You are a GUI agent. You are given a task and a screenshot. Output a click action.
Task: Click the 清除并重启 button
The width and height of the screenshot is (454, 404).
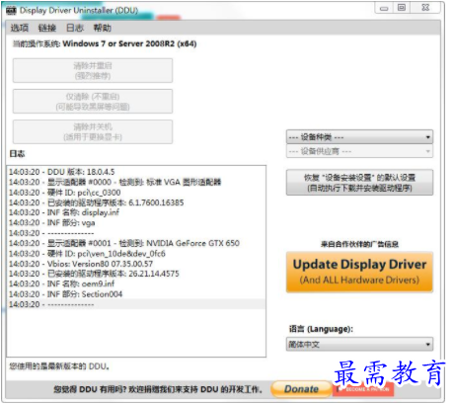[93, 70]
